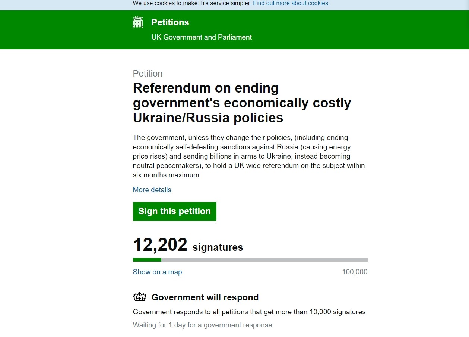Click the word signatures beside the count
The width and height of the screenshot is (469, 337).
pos(218,247)
